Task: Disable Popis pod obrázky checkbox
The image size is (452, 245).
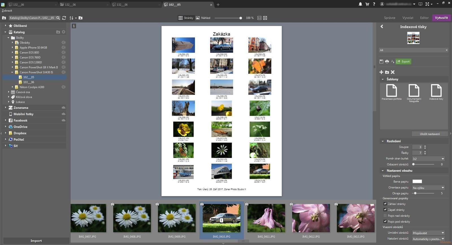Action: [385, 222]
